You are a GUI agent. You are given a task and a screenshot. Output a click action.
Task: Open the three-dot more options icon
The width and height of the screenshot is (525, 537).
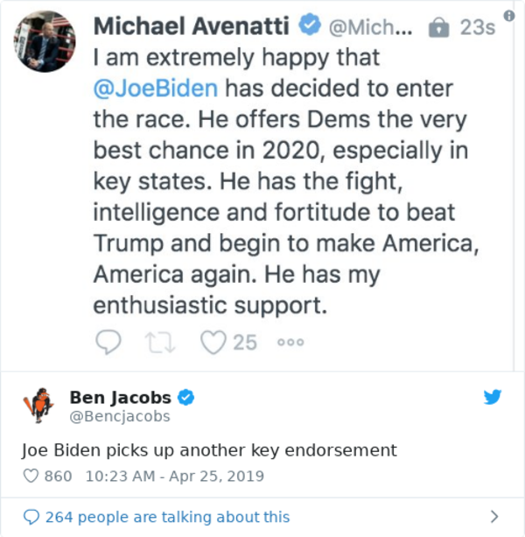(290, 342)
